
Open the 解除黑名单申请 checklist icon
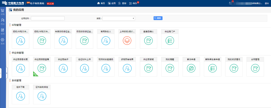click(x=212, y=68)
